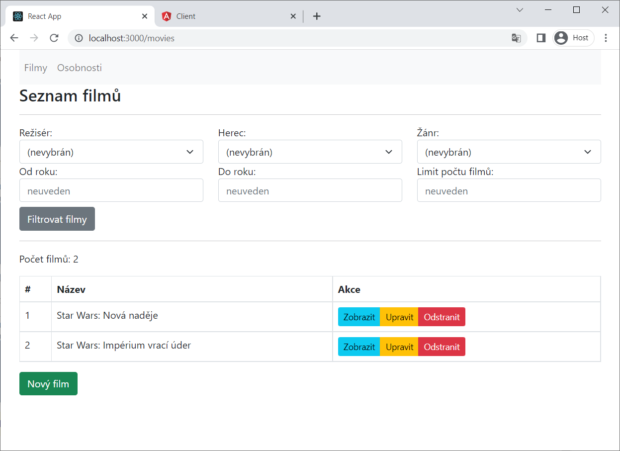Click Odstranit for Star Wars: Impérium vrací úder
This screenshot has height=451, width=620.
[442, 347]
